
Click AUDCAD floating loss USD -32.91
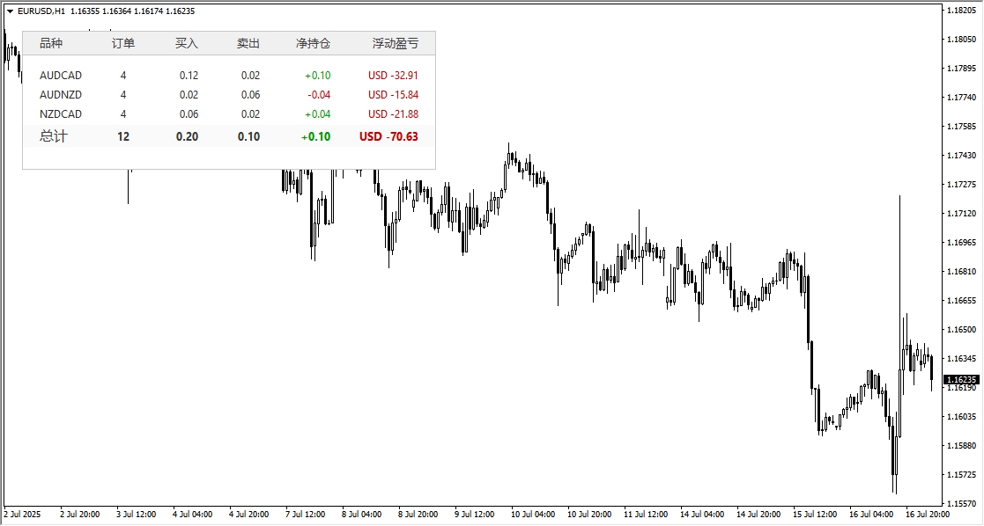393,76
